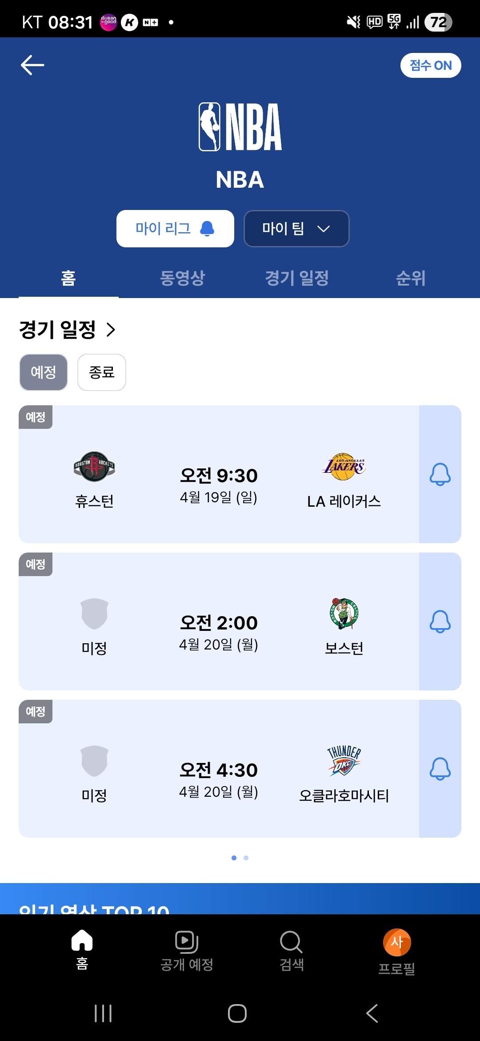Switch to the 동영상 tab
This screenshot has height=1041, width=480.
(182, 278)
